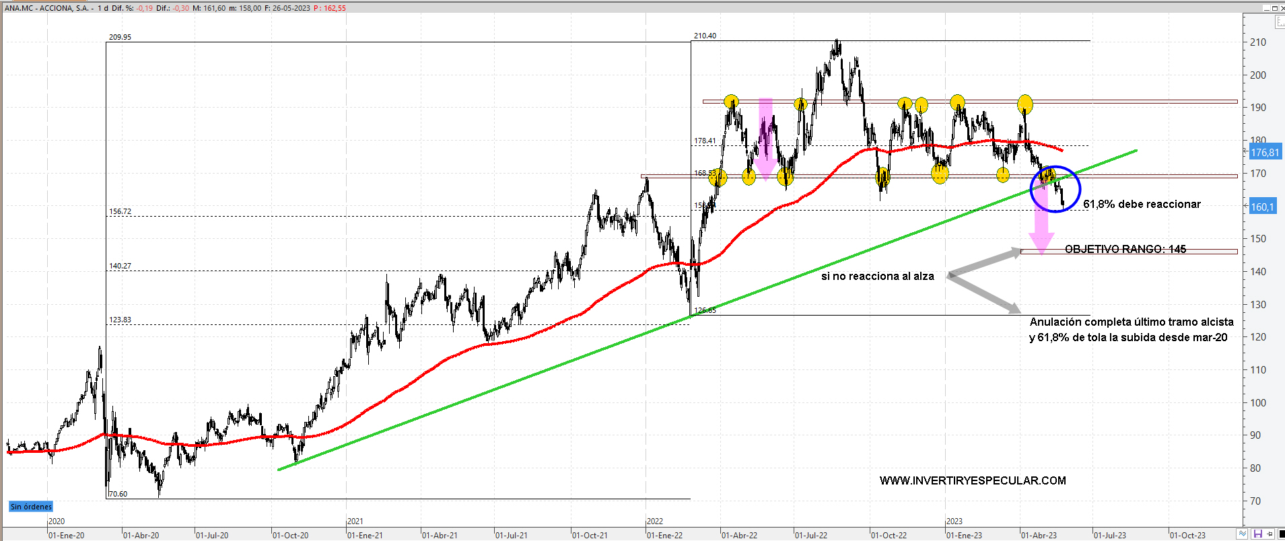Select the 160,1 current price tag

[1263, 207]
